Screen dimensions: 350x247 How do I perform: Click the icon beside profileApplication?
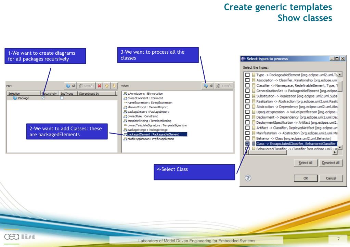pos(125,139)
